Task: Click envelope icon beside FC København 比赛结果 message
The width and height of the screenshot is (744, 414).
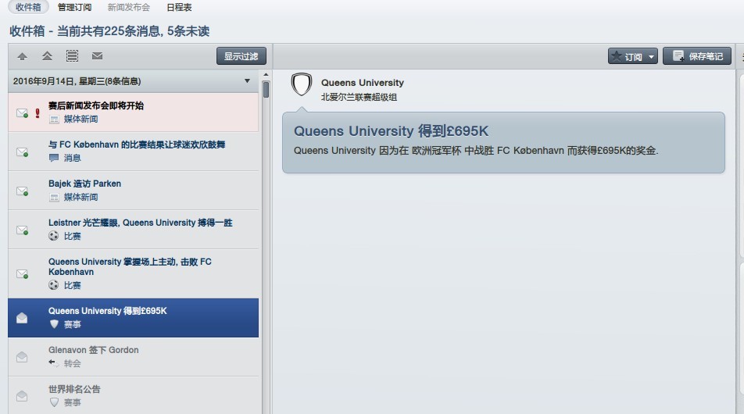Action: [x=23, y=152]
